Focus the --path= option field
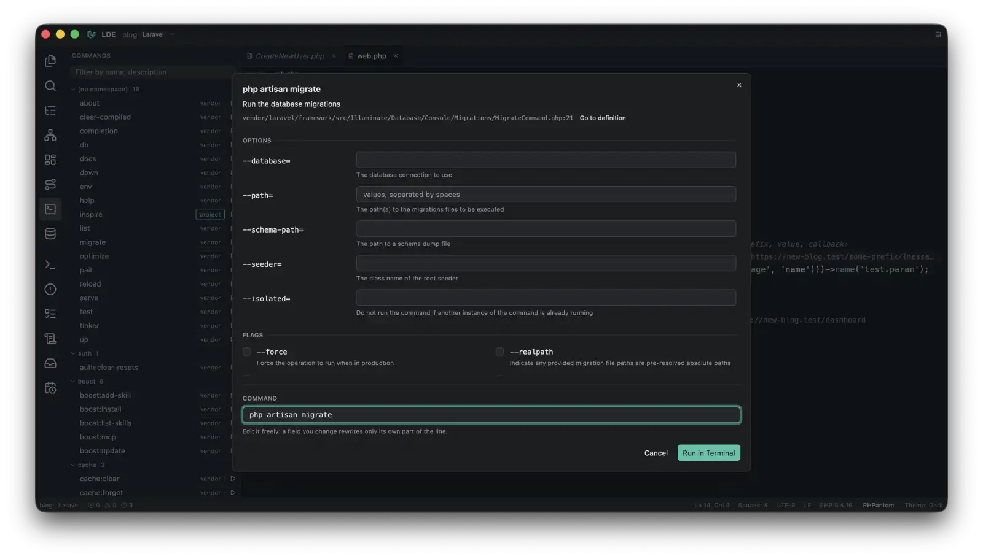 (x=546, y=195)
